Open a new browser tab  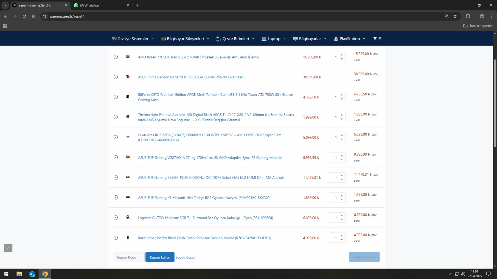tap(137, 5)
